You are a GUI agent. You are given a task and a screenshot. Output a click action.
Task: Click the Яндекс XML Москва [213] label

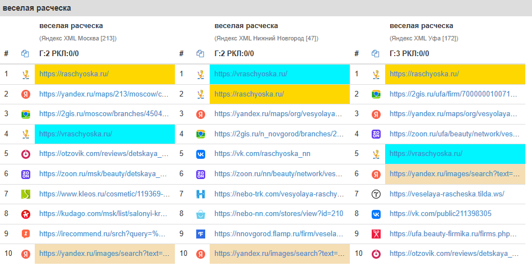tap(78, 39)
